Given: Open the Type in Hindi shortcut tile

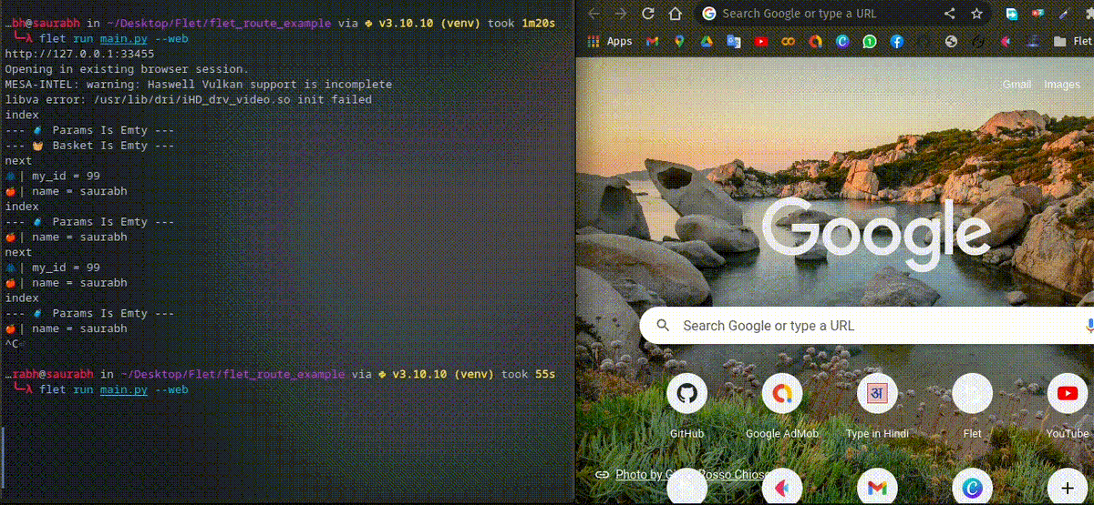Looking at the screenshot, I should pyautogui.click(x=876, y=394).
